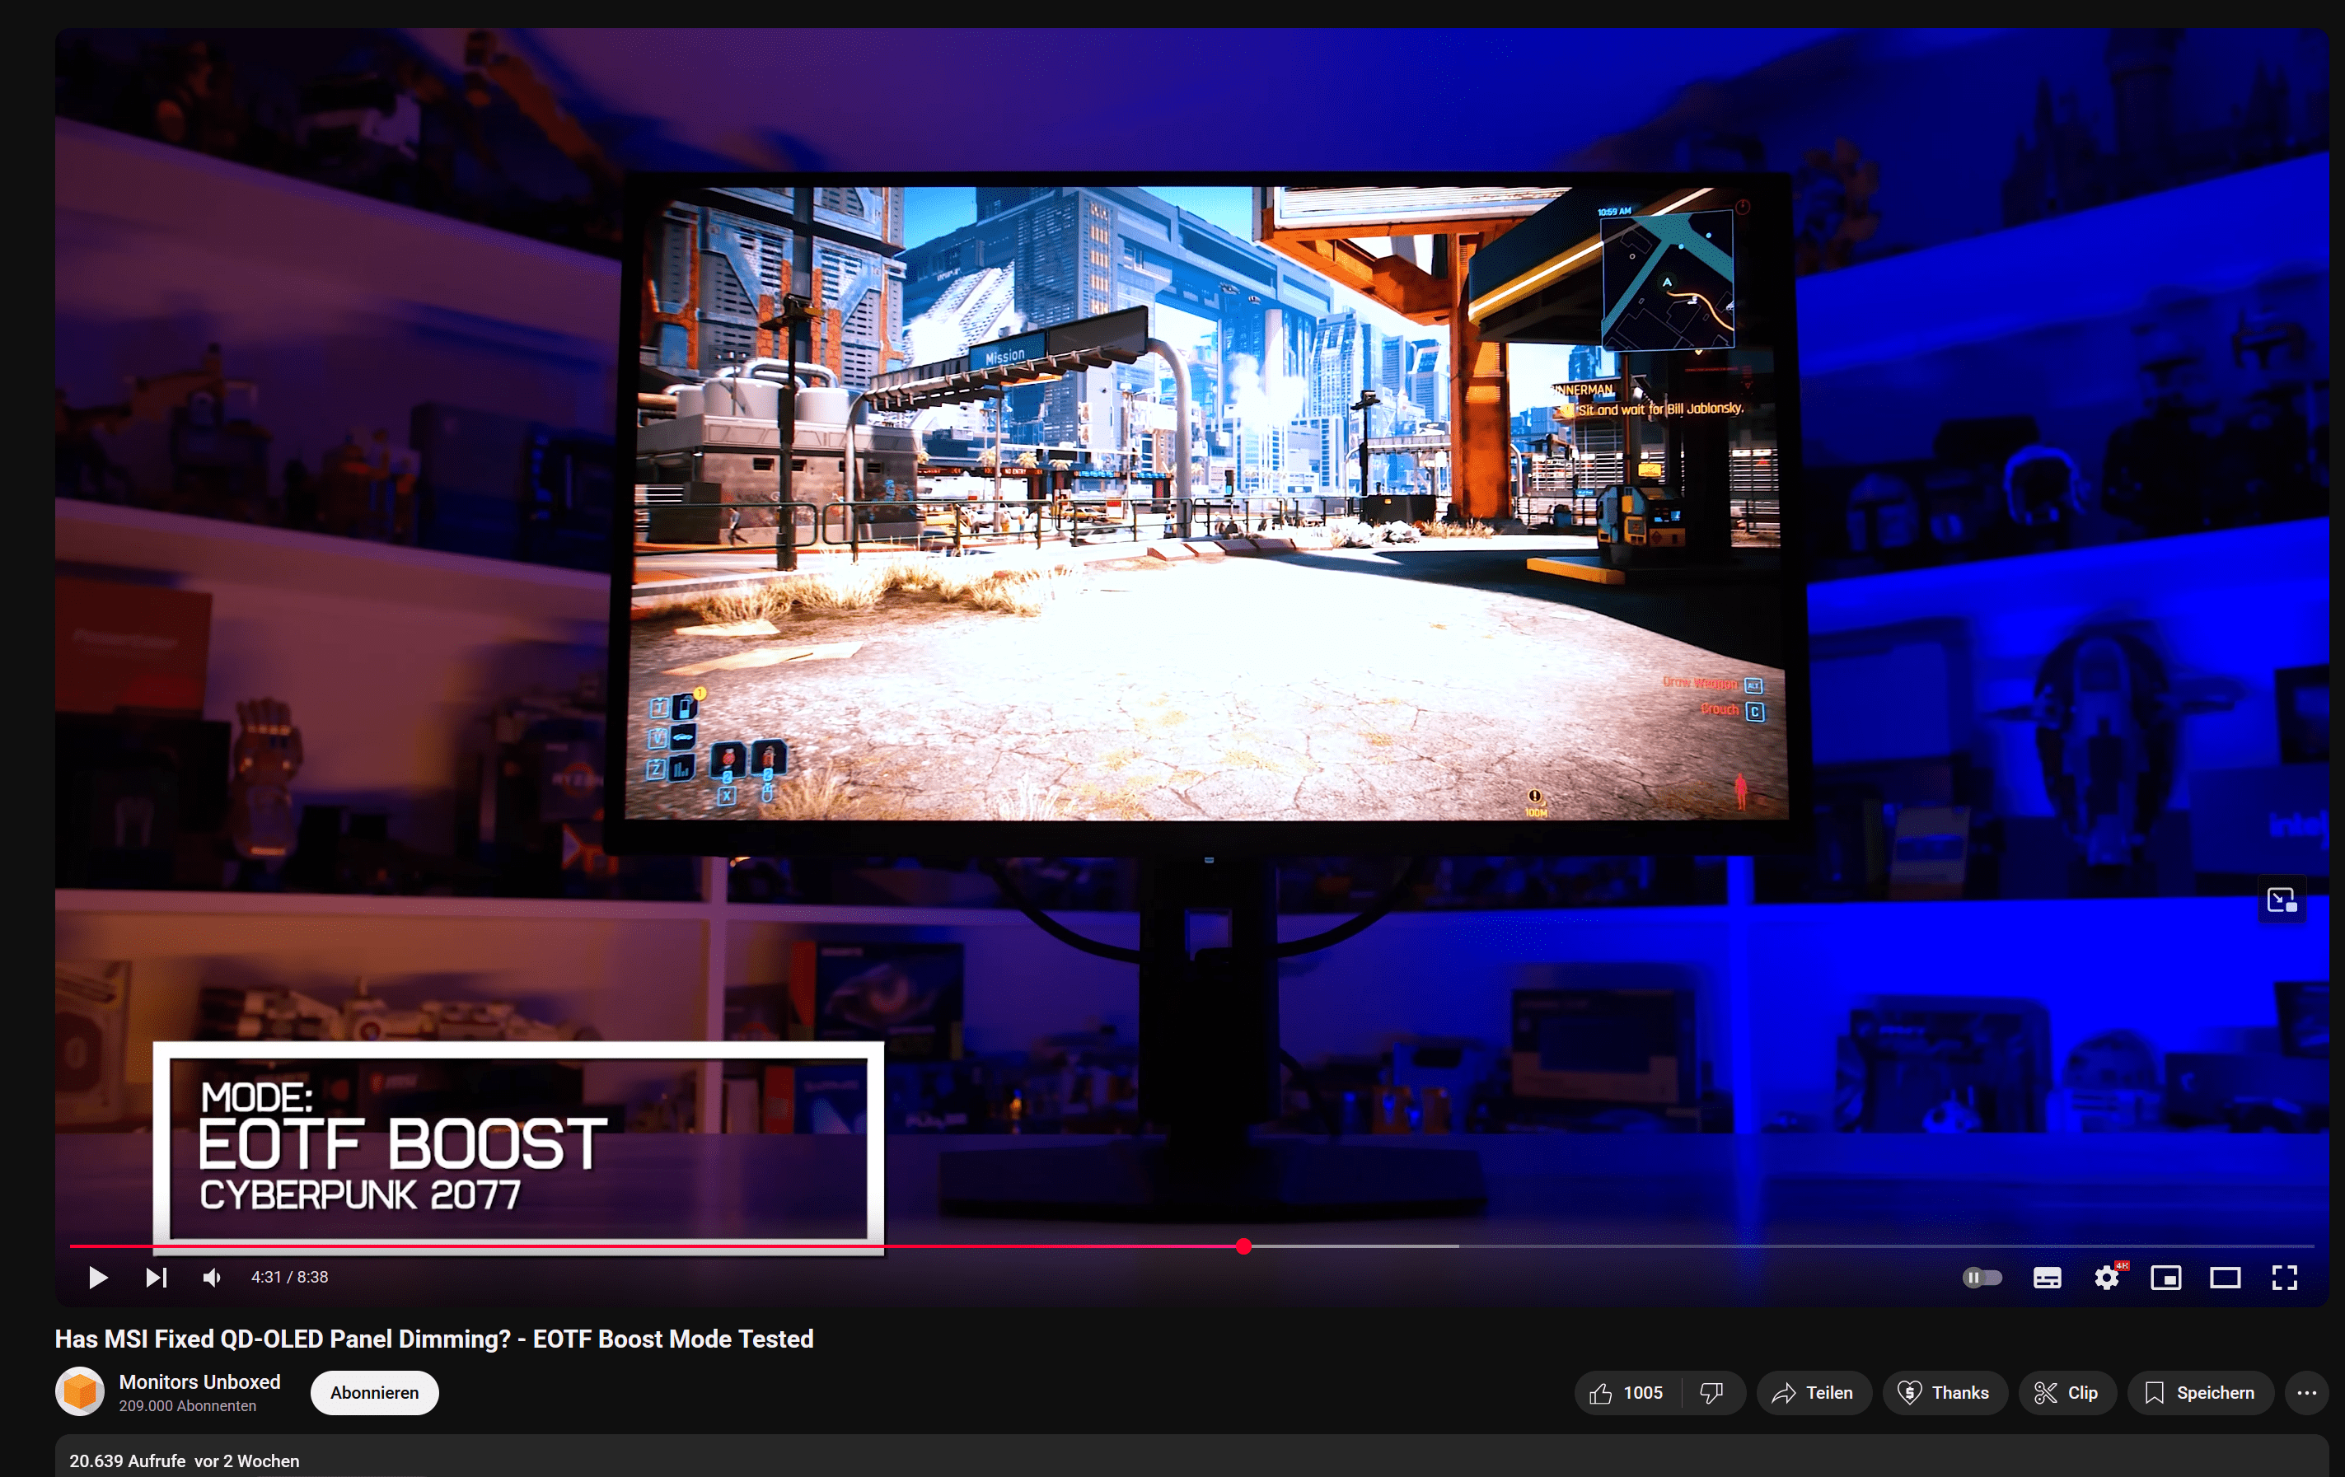Enter fullscreen mode
The image size is (2345, 1477).
point(2285,1278)
